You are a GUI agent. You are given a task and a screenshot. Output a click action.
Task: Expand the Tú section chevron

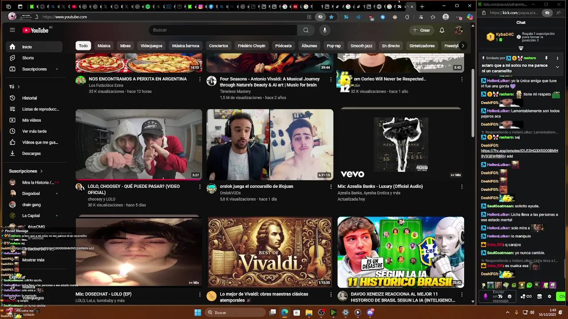[x=19, y=87]
